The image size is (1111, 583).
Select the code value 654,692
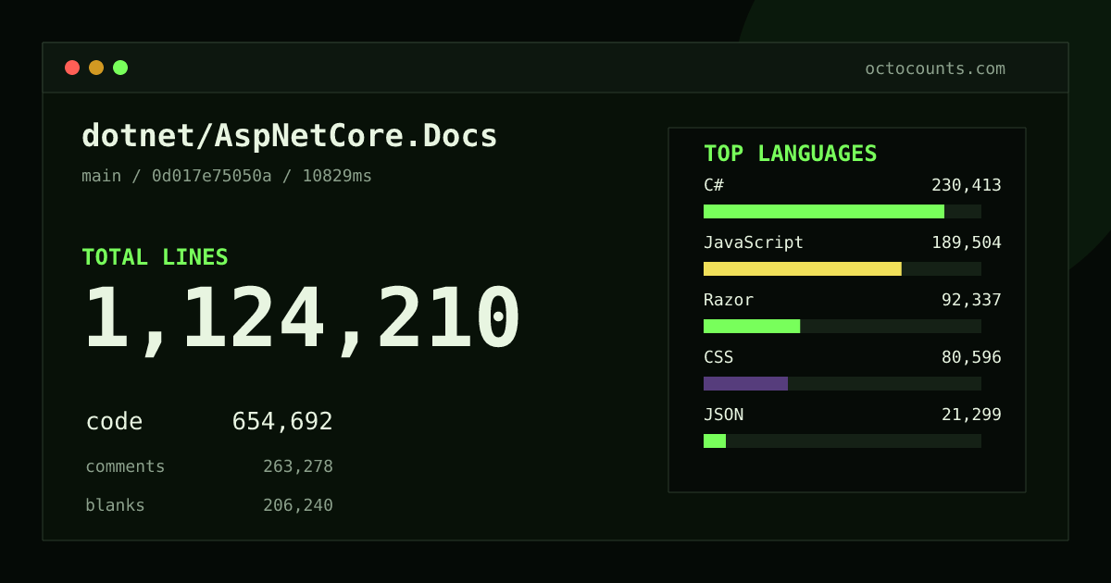point(282,422)
